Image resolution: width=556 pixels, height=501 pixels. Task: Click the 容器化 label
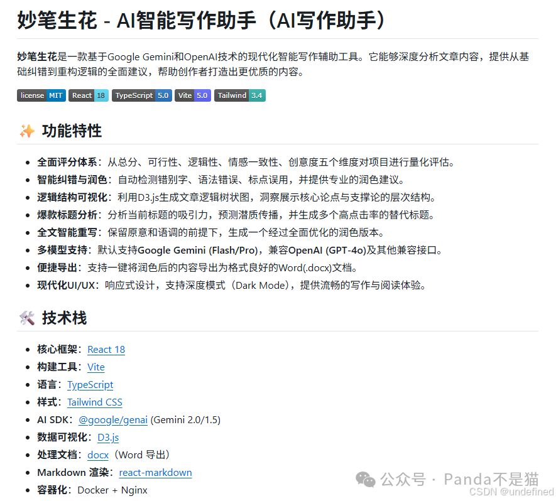[x=52, y=490]
